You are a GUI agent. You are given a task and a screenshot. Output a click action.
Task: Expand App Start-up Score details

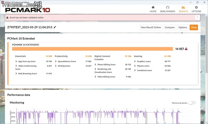(x=16, y=61)
